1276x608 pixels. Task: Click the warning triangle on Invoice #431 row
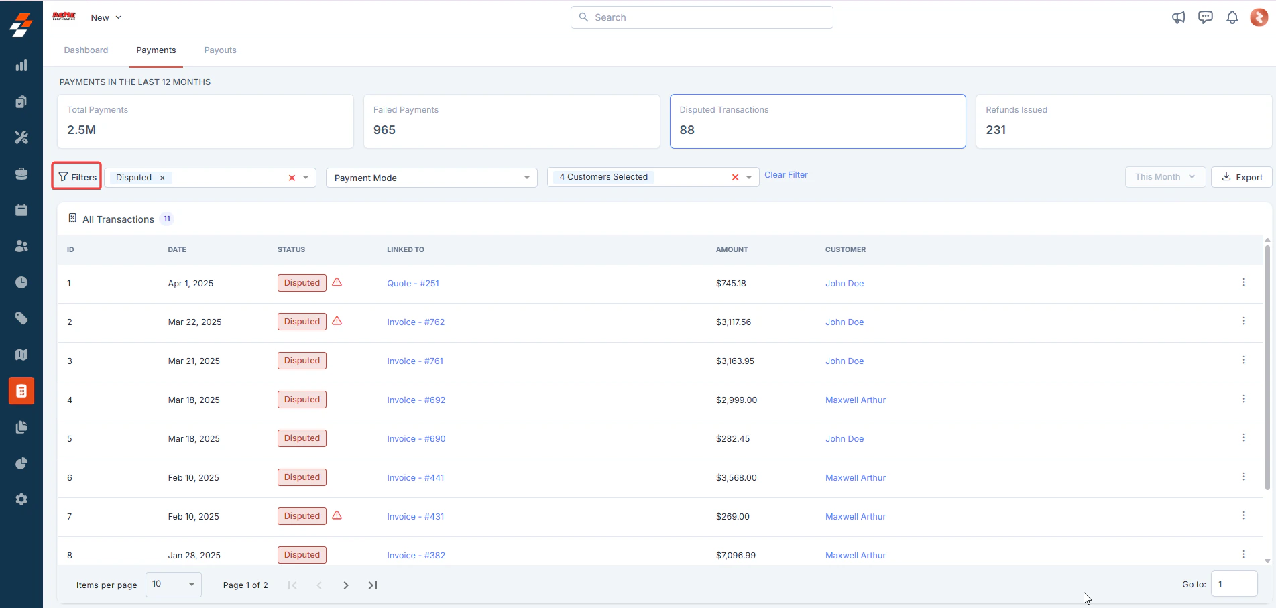[337, 515]
